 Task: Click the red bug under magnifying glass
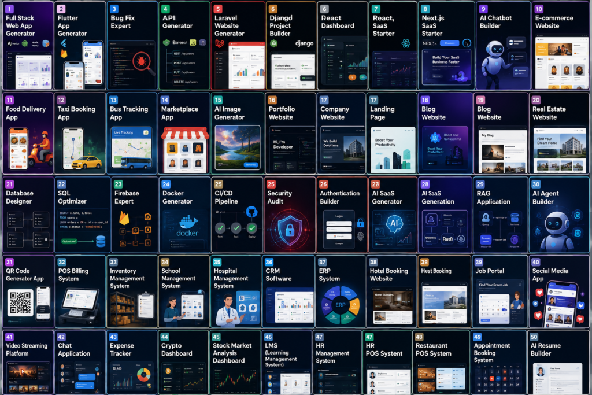142,60
